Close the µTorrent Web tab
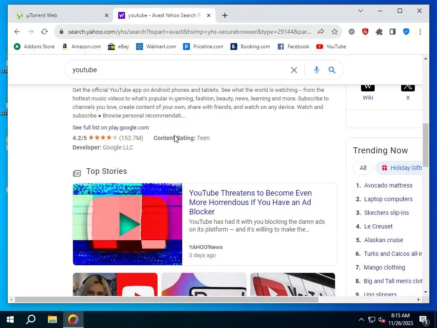 [x=106, y=16]
